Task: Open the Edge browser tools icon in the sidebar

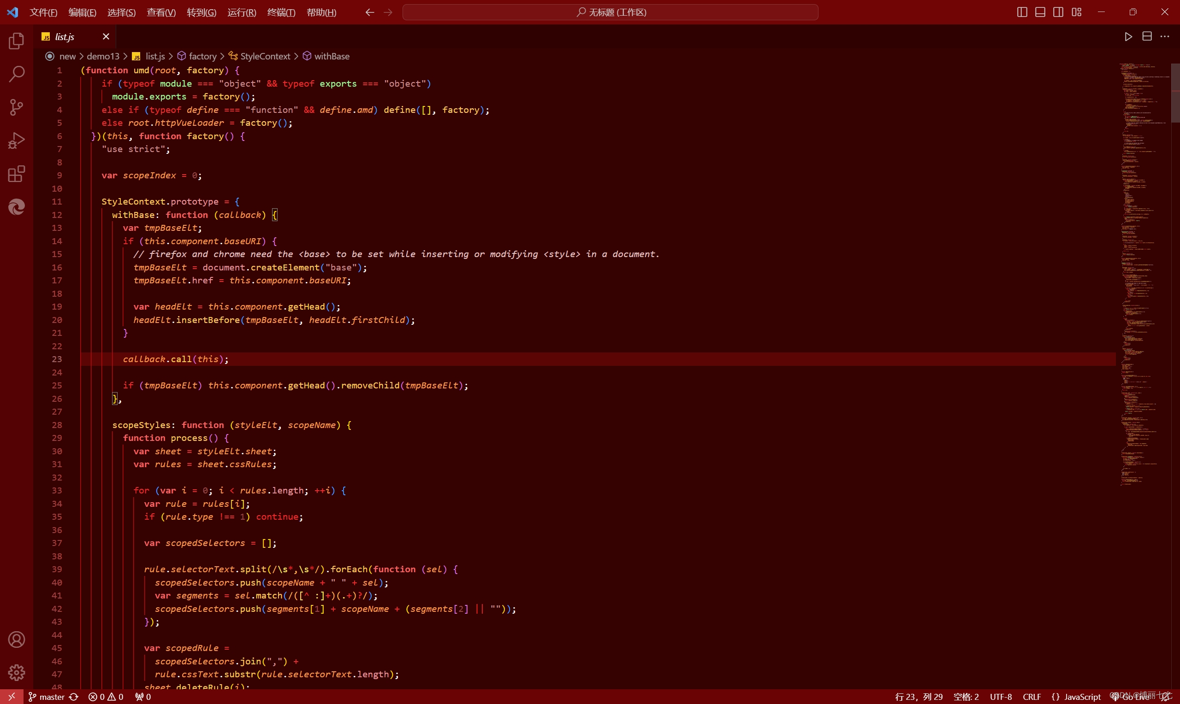Action: 17,207
